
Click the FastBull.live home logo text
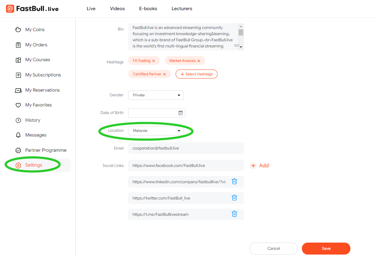37,9
